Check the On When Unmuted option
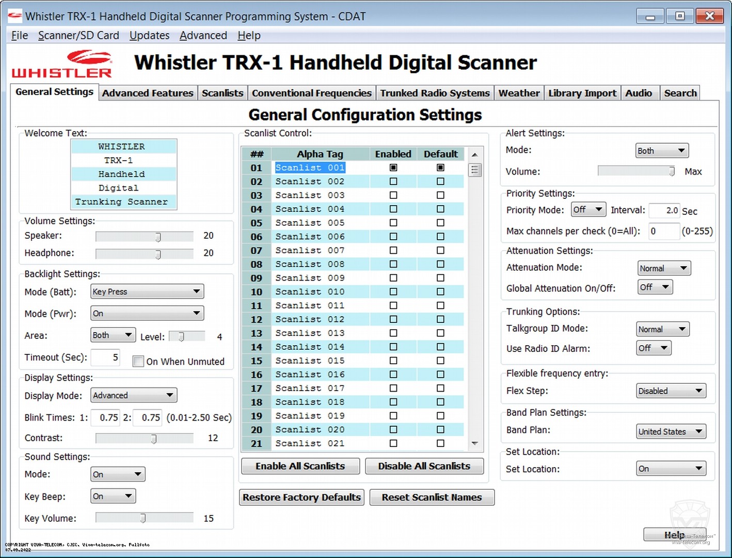 138,361
